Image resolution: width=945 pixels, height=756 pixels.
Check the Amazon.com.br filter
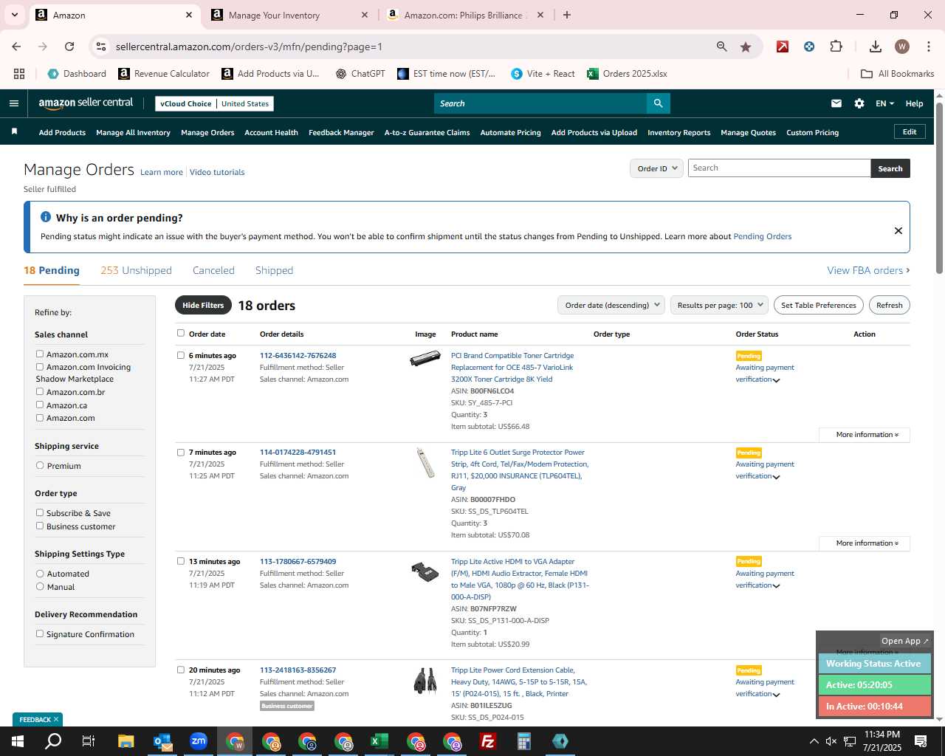click(40, 392)
